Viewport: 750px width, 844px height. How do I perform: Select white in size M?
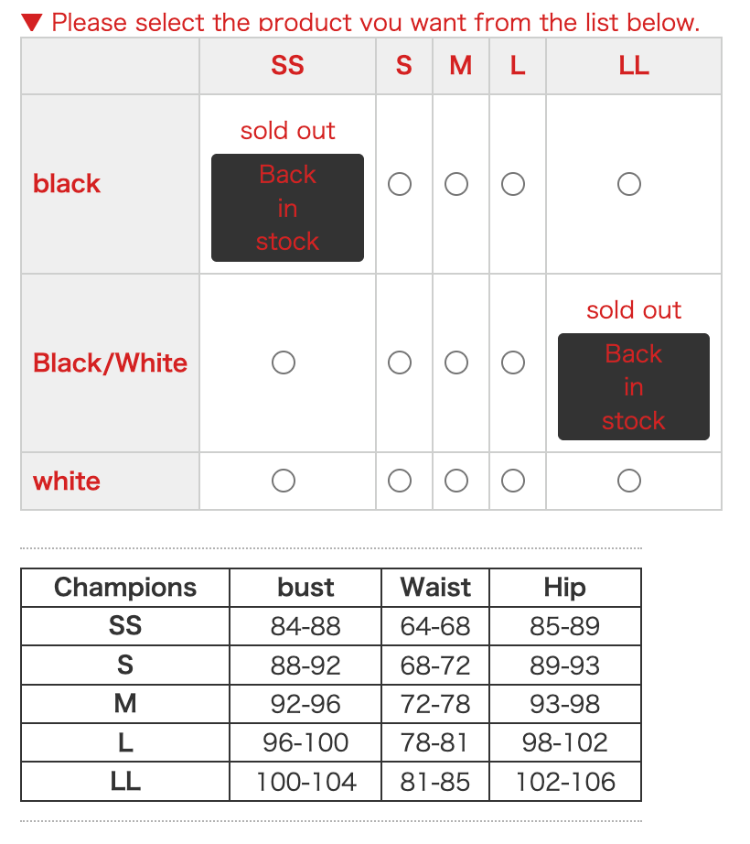pyautogui.click(x=456, y=481)
